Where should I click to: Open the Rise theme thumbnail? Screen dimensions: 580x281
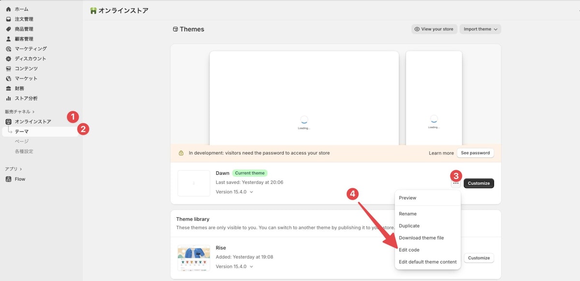194,258
